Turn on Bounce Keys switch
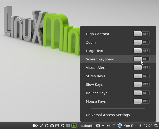 (141, 93)
